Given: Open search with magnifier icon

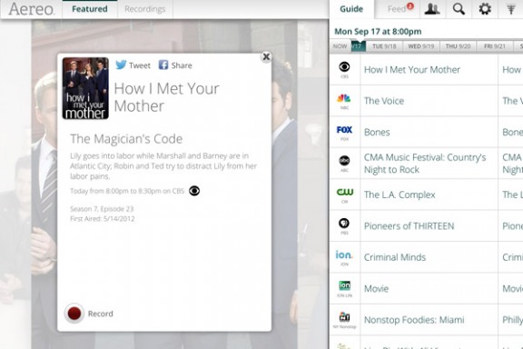Looking at the screenshot, I should tap(459, 9).
